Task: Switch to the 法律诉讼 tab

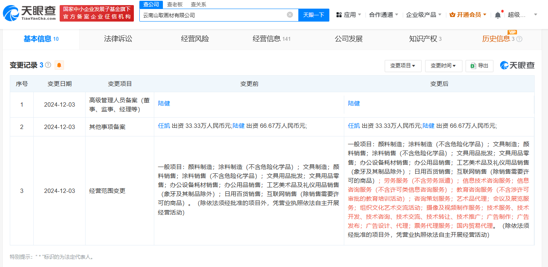Action: point(118,39)
